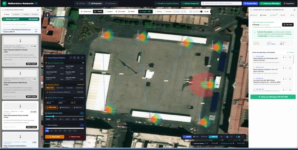This screenshot has height=150, width=298.
Task: Open the Plantilla en Limpio dropdown
Action: pyautogui.click(x=167, y=3)
